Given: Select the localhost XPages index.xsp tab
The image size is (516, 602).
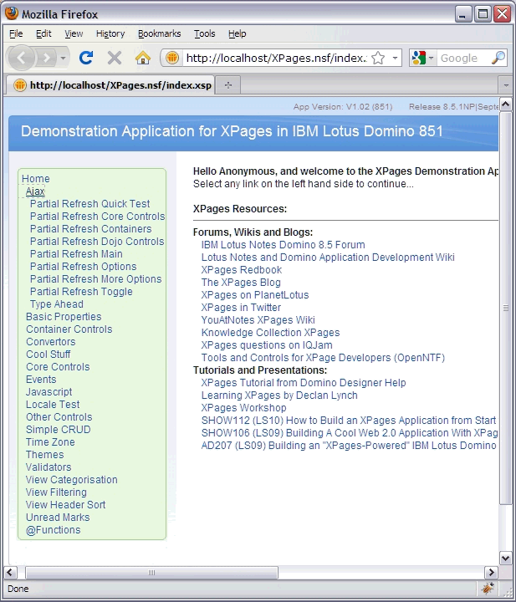Looking at the screenshot, I should point(110,84).
